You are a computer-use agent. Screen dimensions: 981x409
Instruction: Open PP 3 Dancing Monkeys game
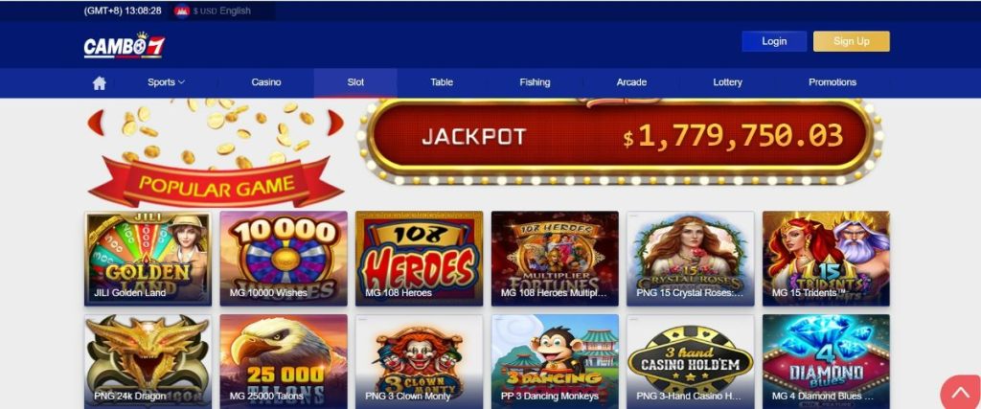(x=555, y=361)
